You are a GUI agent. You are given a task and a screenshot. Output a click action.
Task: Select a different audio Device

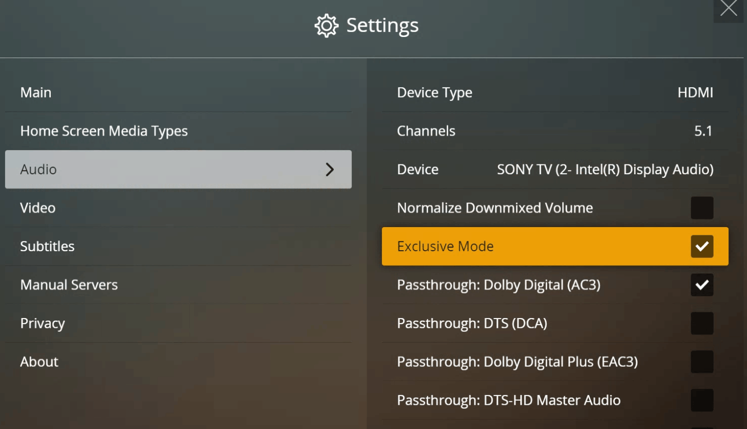[x=605, y=170]
